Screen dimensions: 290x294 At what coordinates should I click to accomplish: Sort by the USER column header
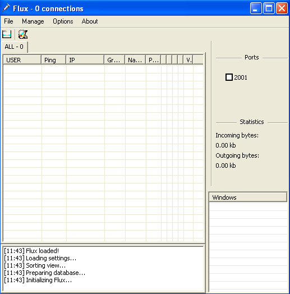pos(22,60)
